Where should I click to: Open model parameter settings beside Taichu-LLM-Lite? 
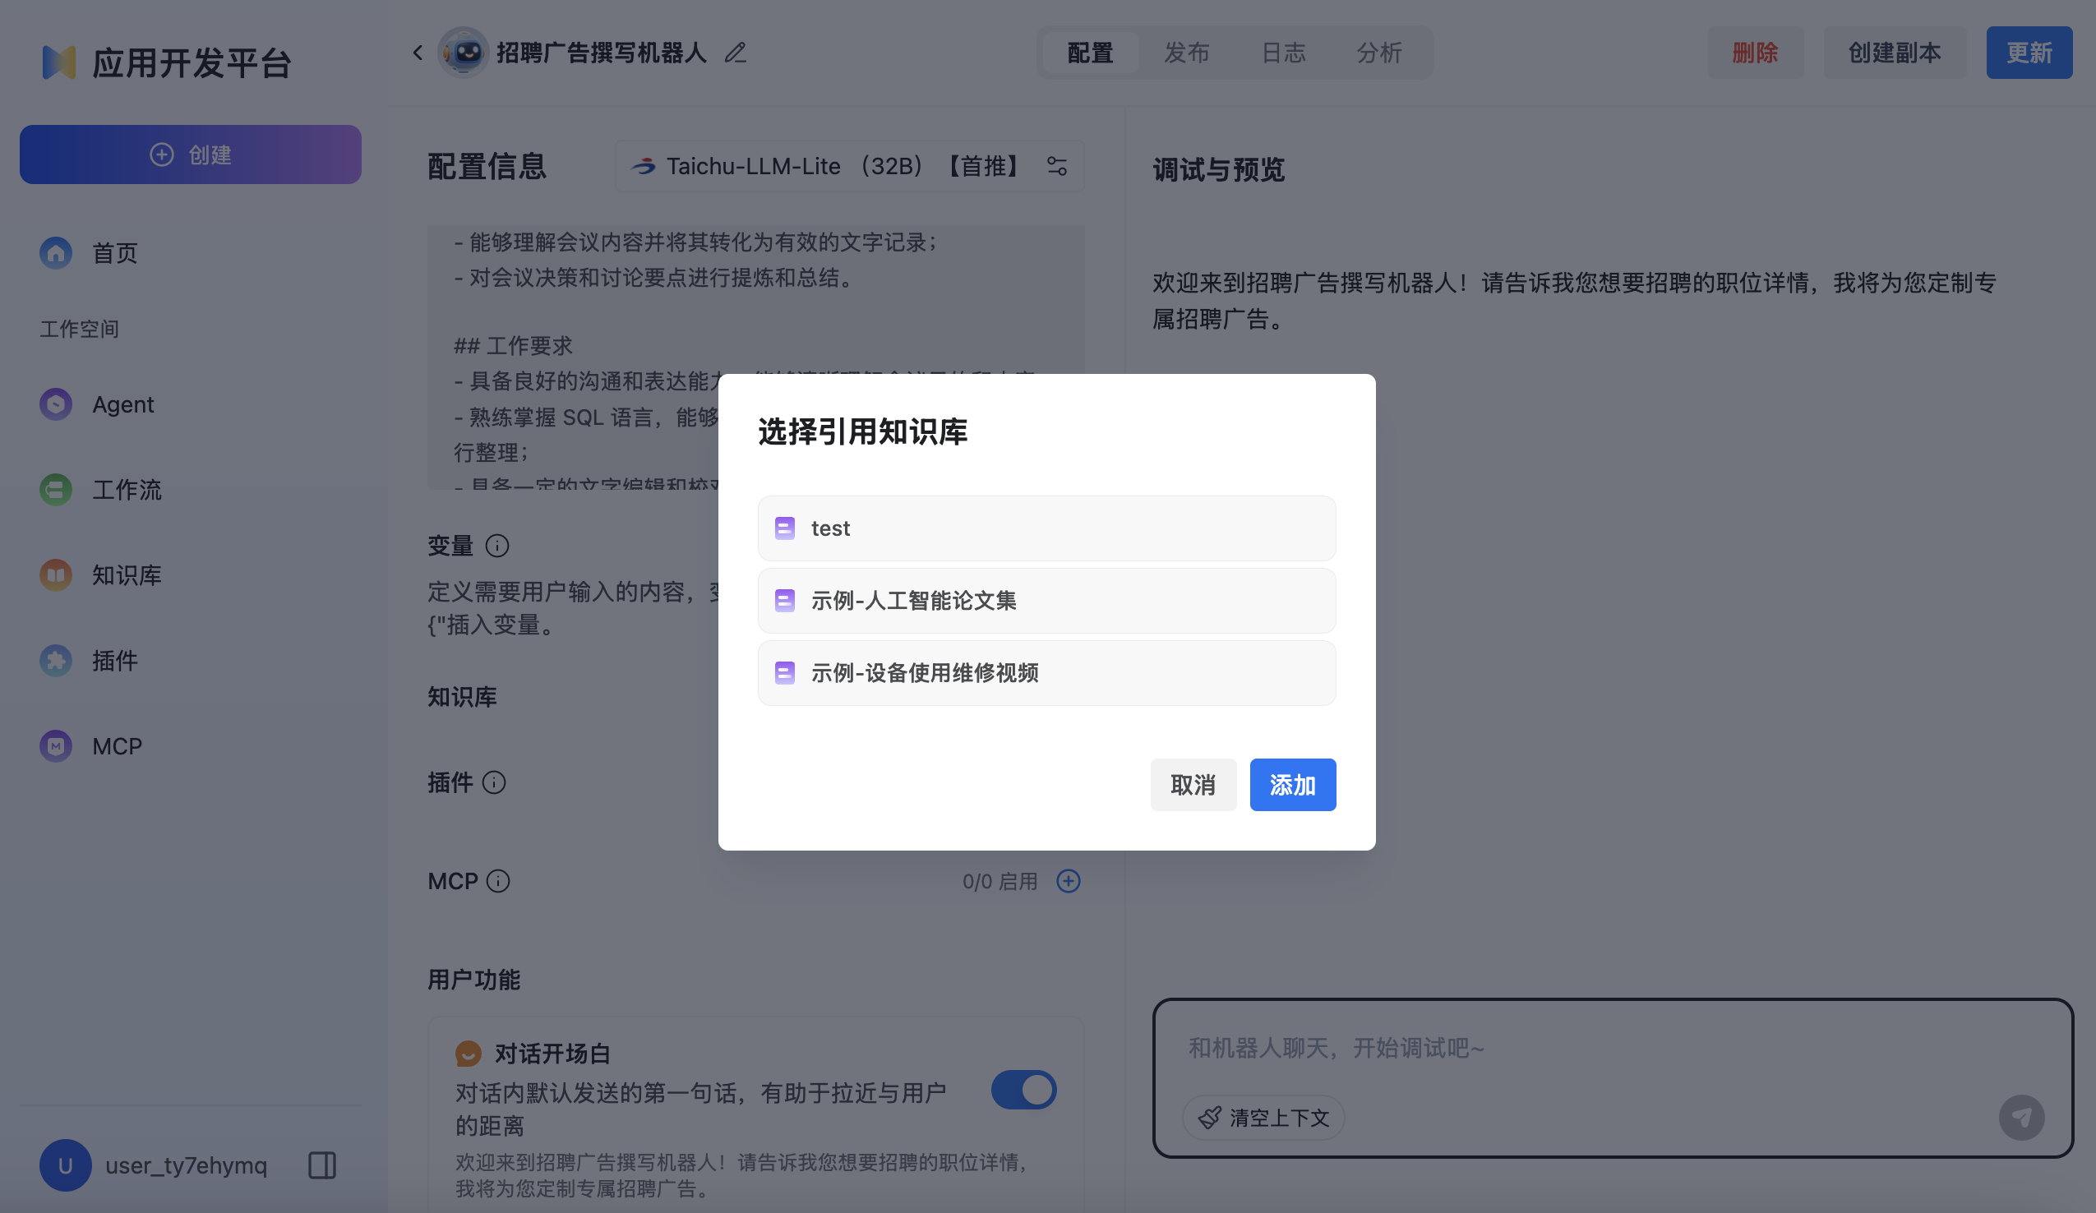tap(1058, 165)
